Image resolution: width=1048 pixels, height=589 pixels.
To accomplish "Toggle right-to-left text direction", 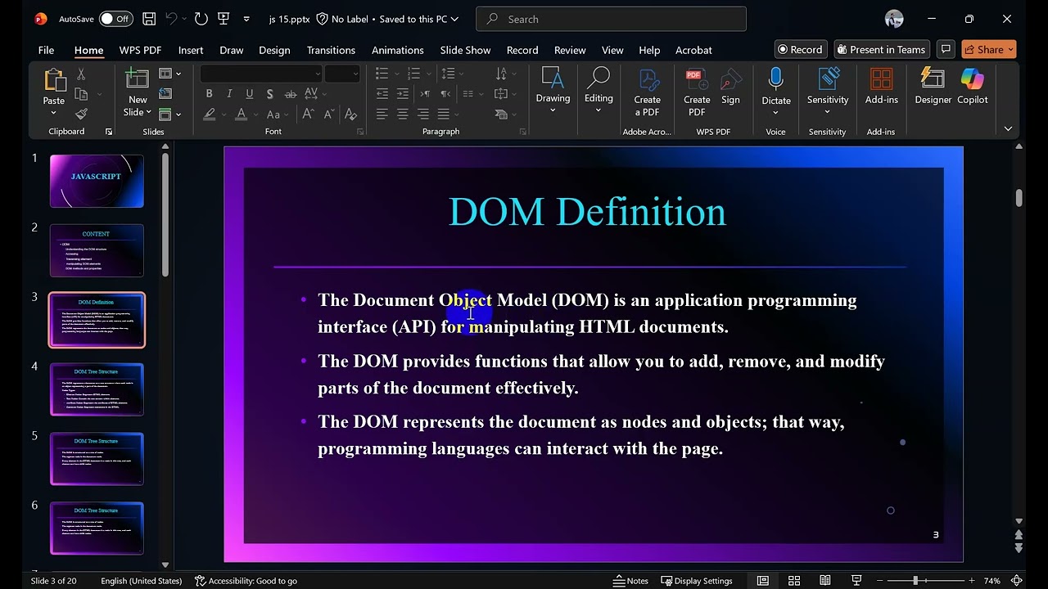I will click(445, 94).
